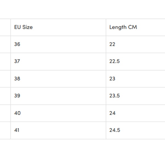Pick the EU size 39 cell

17,96
